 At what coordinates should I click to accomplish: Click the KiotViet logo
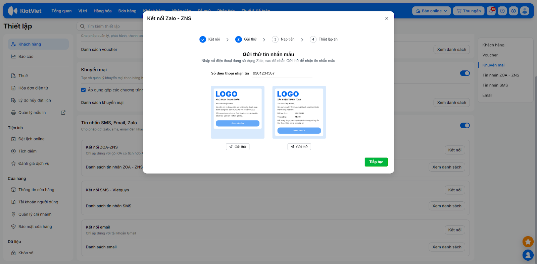[x=25, y=11]
